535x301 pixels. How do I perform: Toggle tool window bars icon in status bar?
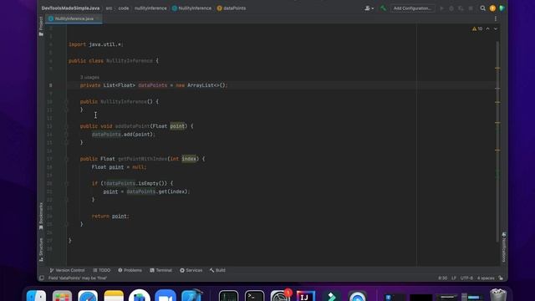(x=42, y=278)
